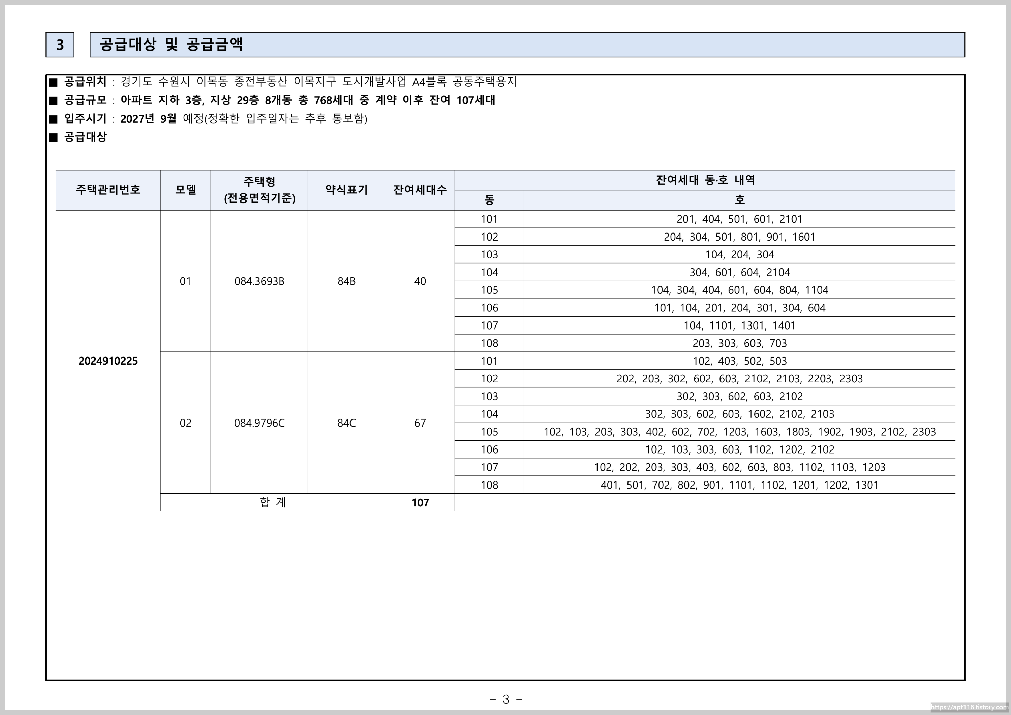Click the 약식표기 column header

tap(346, 190)
